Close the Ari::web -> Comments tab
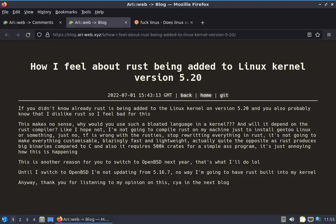The height and width of the screenshot is (224, 336). coord(60,22)
